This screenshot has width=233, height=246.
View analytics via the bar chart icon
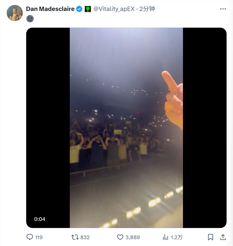point(165,237)
